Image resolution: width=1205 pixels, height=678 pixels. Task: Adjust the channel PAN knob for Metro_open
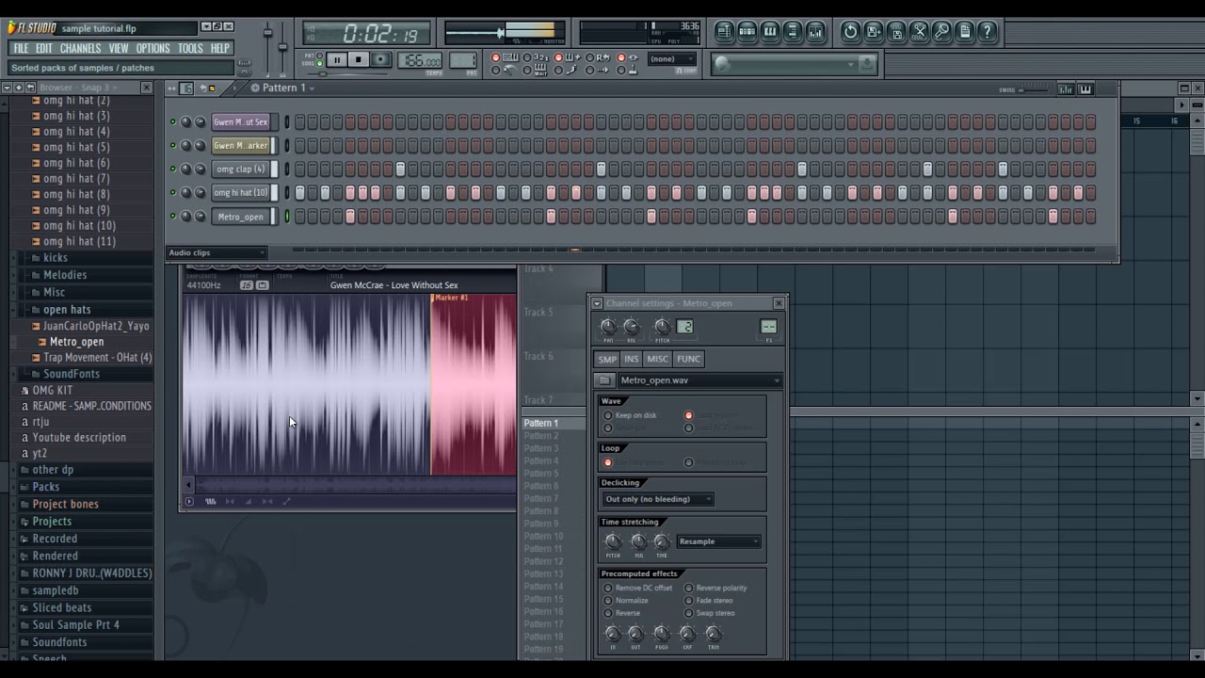(608, 327)
